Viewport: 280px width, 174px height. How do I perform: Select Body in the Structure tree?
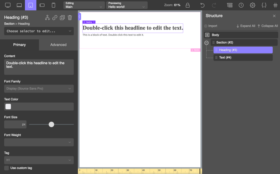pos(241,35)
